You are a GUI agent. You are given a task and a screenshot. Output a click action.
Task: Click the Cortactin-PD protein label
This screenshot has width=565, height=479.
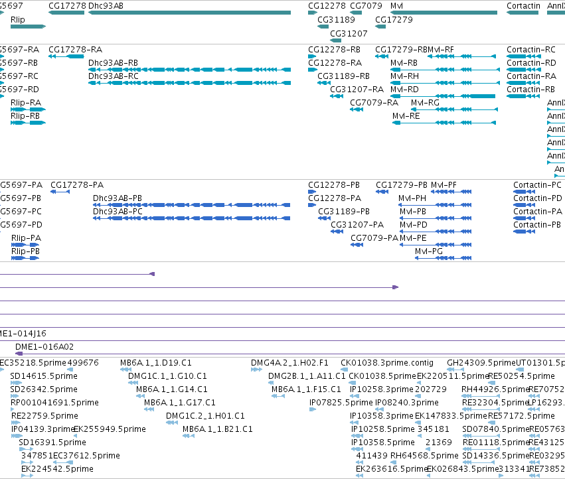click(x=538, y=198)
